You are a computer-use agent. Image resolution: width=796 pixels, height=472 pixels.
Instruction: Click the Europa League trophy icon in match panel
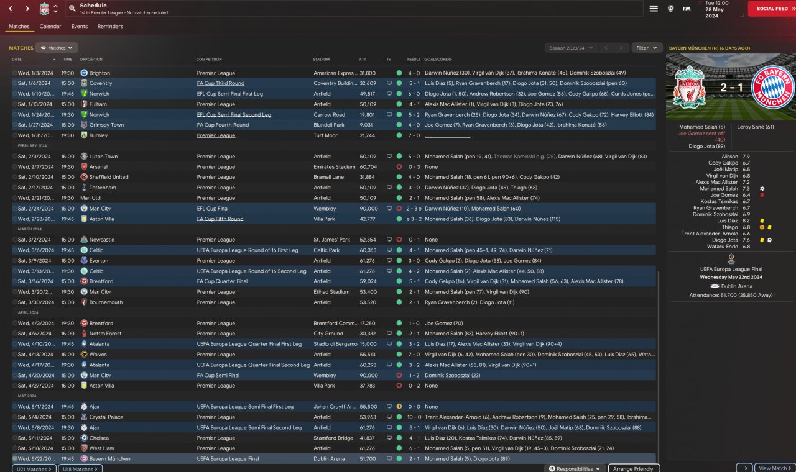pyautogui.click(x=731, y=259)
